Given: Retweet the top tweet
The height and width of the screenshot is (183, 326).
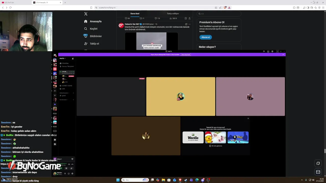Looking at the screenshot, I should click(142, 18).
